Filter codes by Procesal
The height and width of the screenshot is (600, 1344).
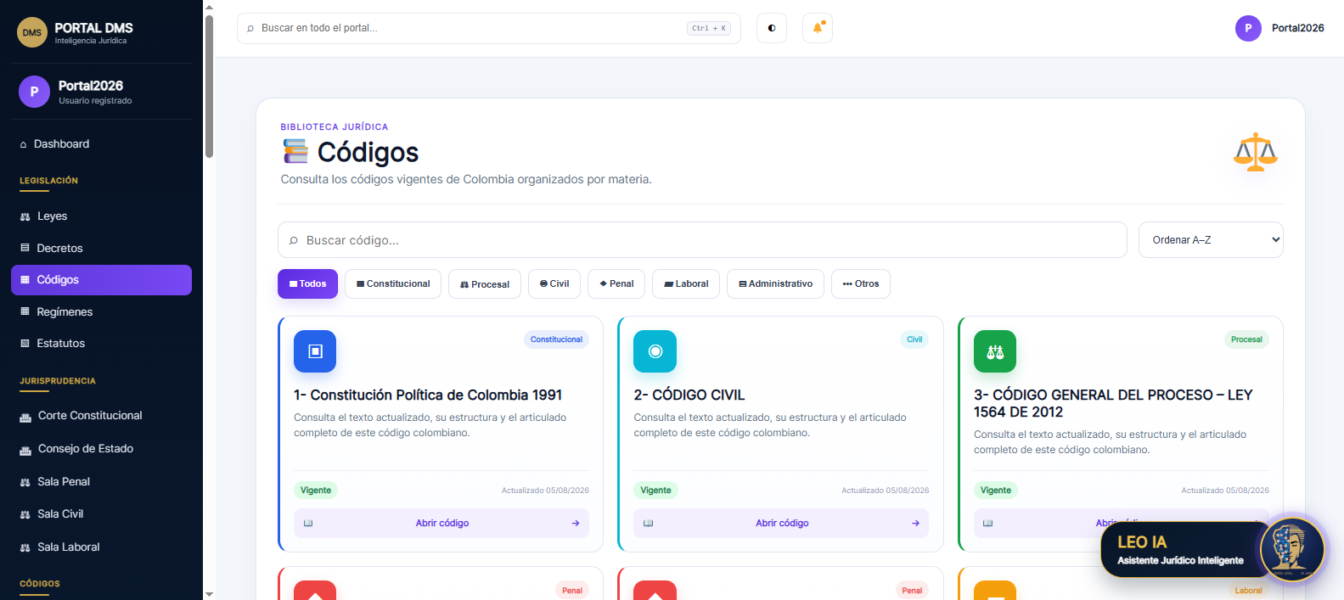pos(485,284)
